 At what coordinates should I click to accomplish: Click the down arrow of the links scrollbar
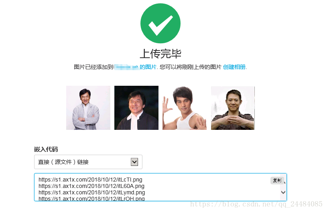[283, 192]
